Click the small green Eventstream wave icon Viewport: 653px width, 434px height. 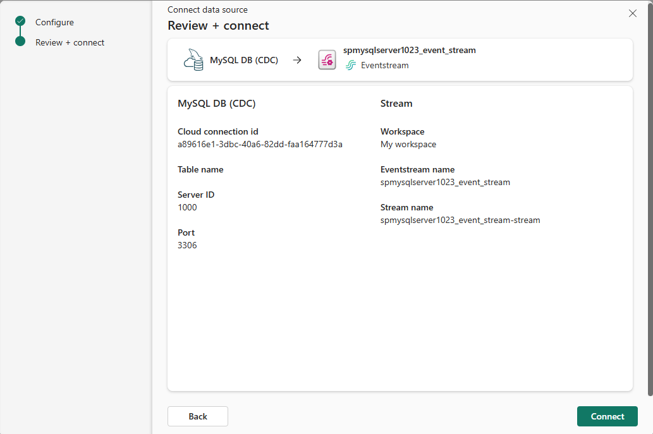351,65
